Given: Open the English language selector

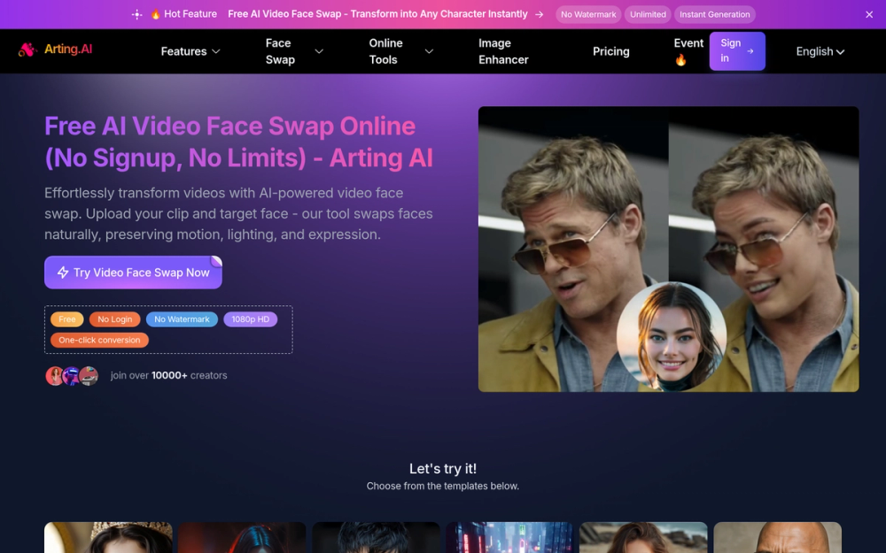Looking at the screenshot, I should tap(820, 51).
